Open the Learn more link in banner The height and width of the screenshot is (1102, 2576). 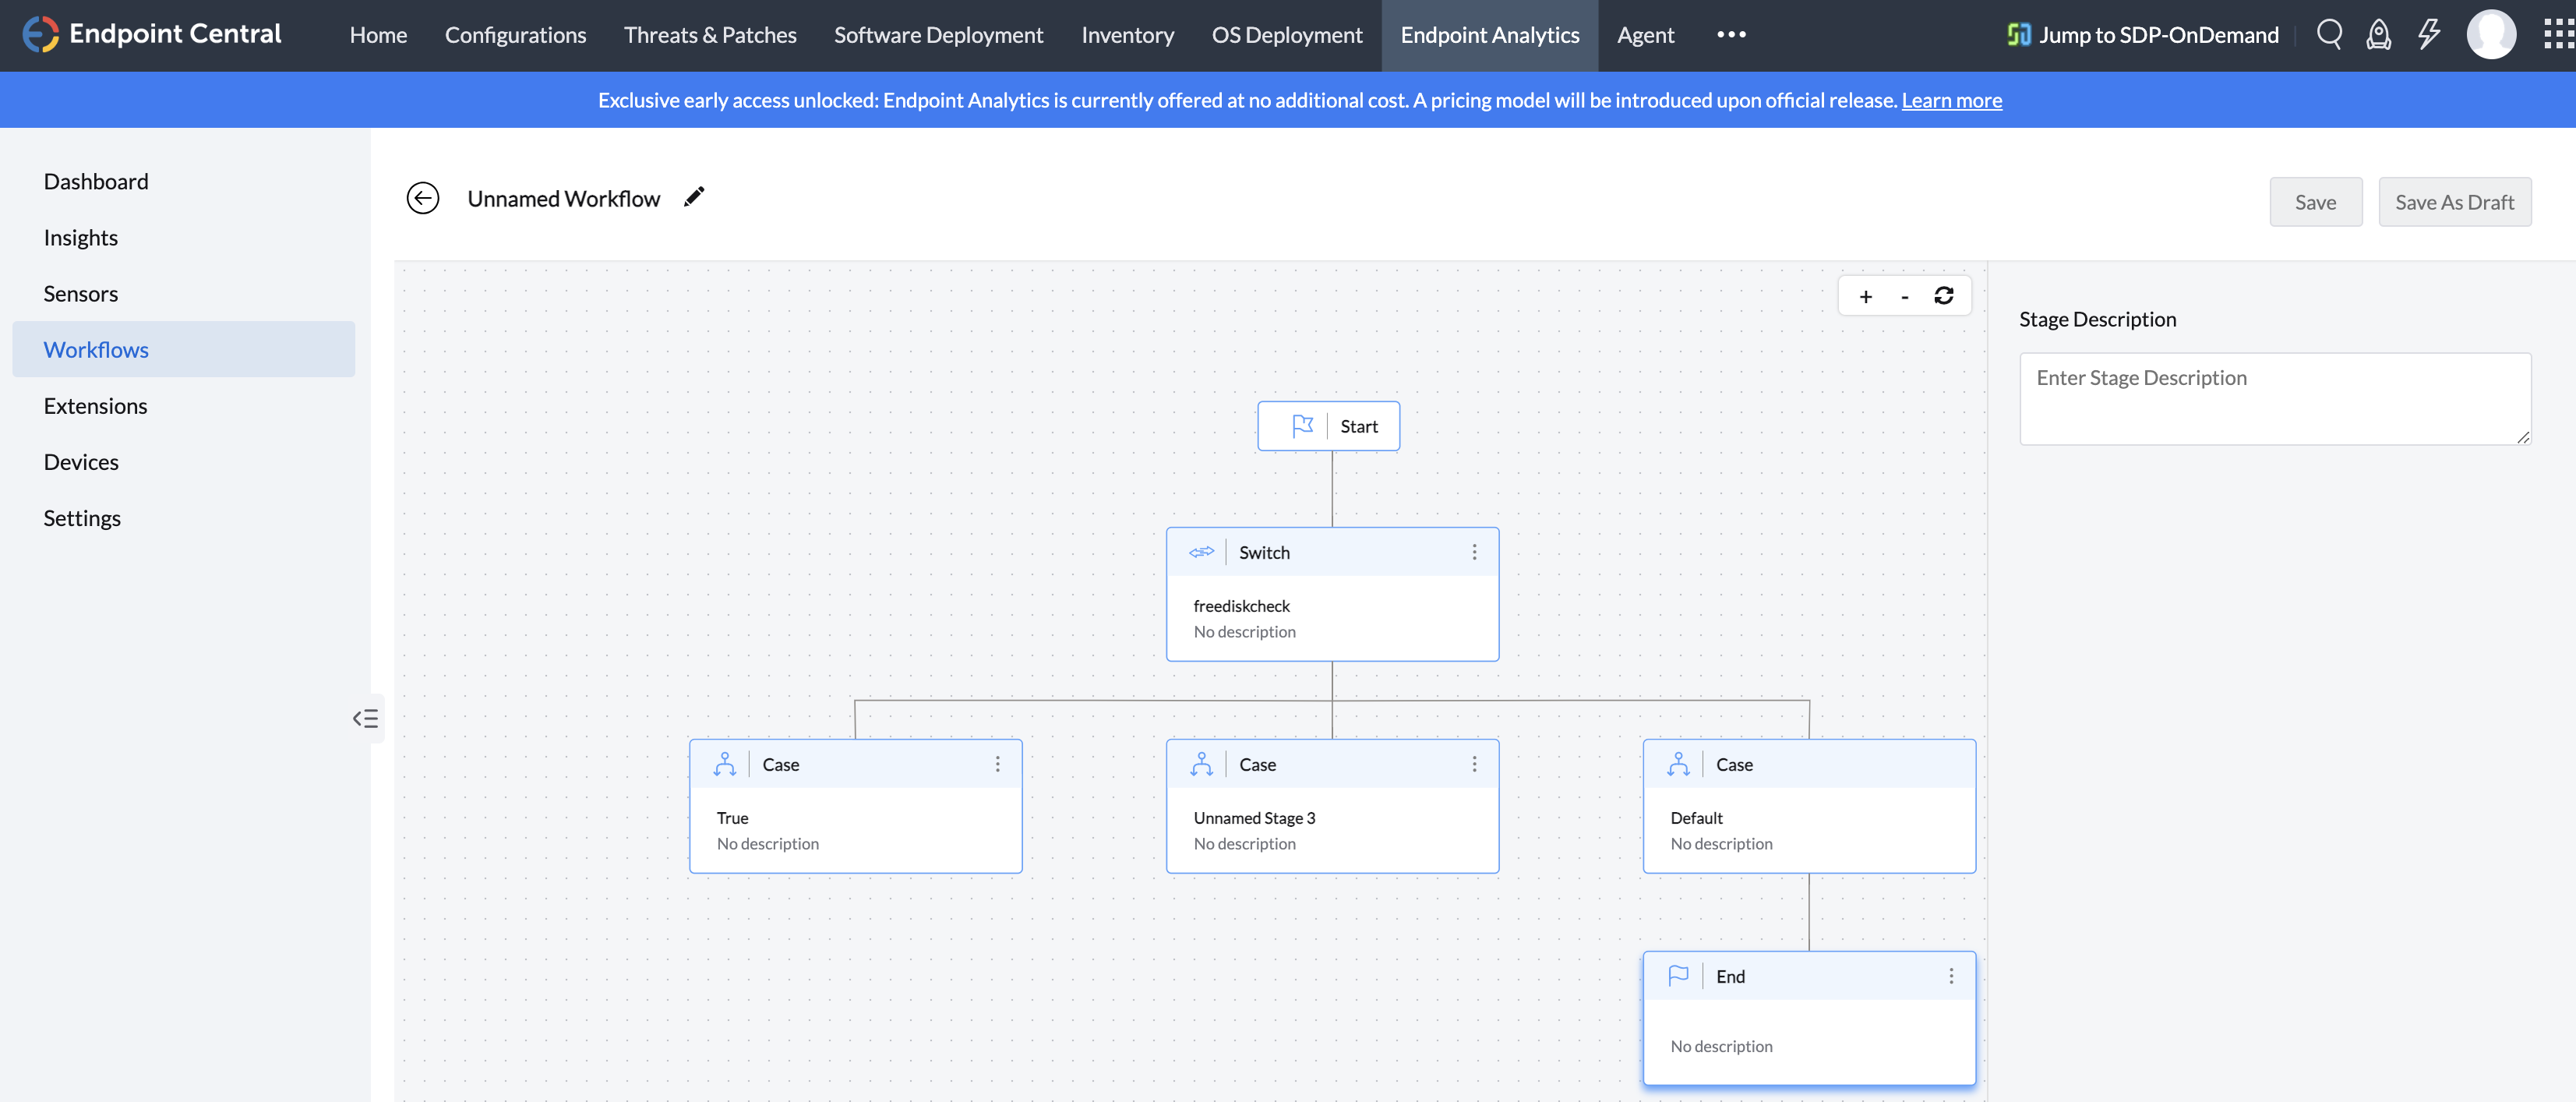point(1951,100)
